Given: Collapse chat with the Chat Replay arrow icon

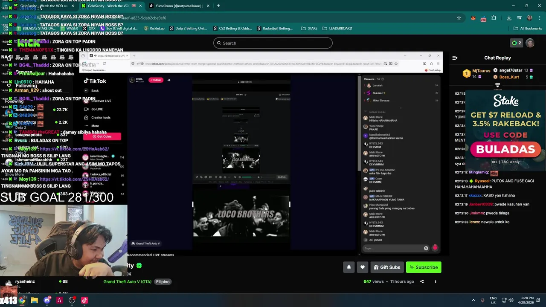Looking at the screenshot, I should (x=455, y=58).
